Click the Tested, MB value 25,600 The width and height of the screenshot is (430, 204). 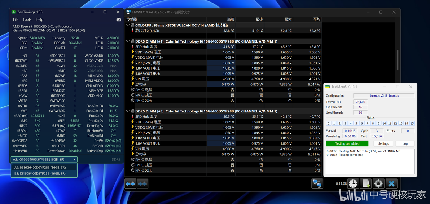pos(360,102)
